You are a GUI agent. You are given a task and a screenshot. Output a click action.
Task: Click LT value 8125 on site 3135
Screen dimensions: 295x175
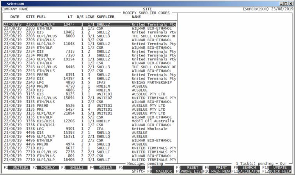[70, 94]
